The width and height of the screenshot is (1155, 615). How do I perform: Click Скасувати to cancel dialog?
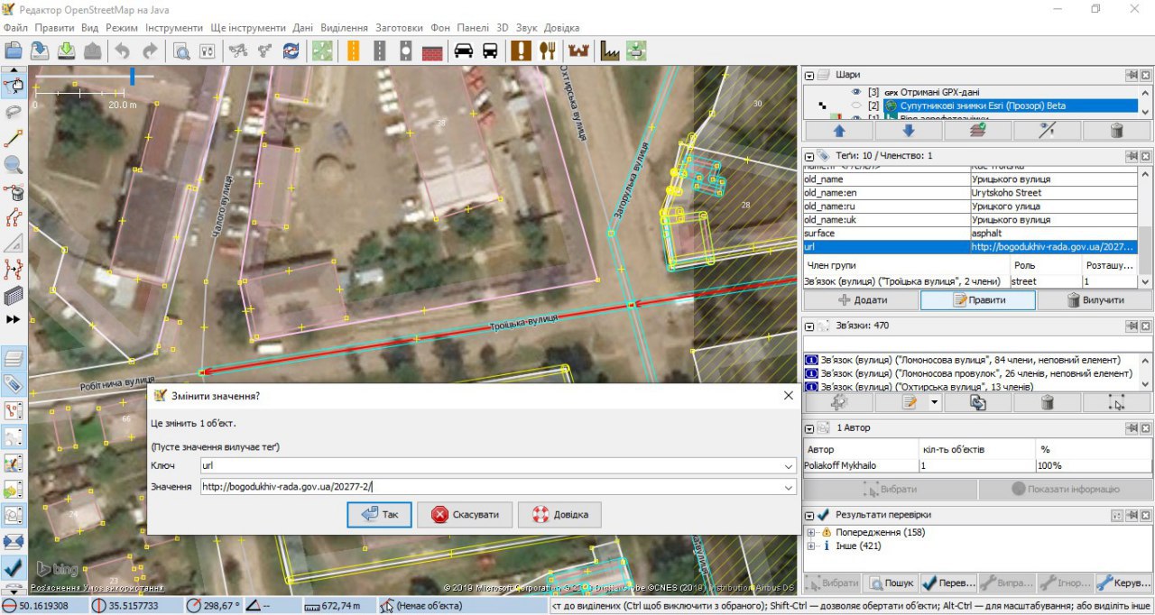point(463,515)
